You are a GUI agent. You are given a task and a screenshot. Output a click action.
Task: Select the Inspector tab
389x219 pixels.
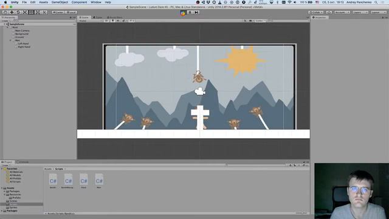point(320,18)
